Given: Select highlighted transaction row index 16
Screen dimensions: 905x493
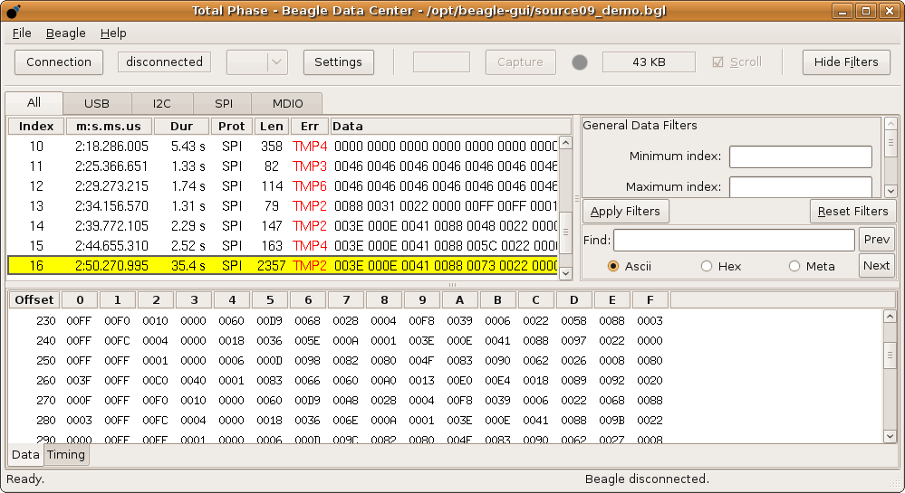Looking at the screenshot, I should (x=283, y=265).
